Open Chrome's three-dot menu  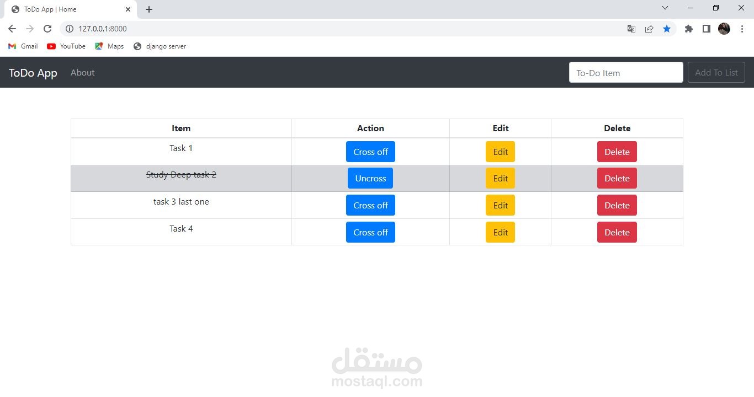pyautogui.click(x=742, y=29)
